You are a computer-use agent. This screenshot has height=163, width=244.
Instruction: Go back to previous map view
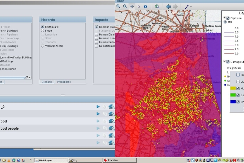coord(168,6)
